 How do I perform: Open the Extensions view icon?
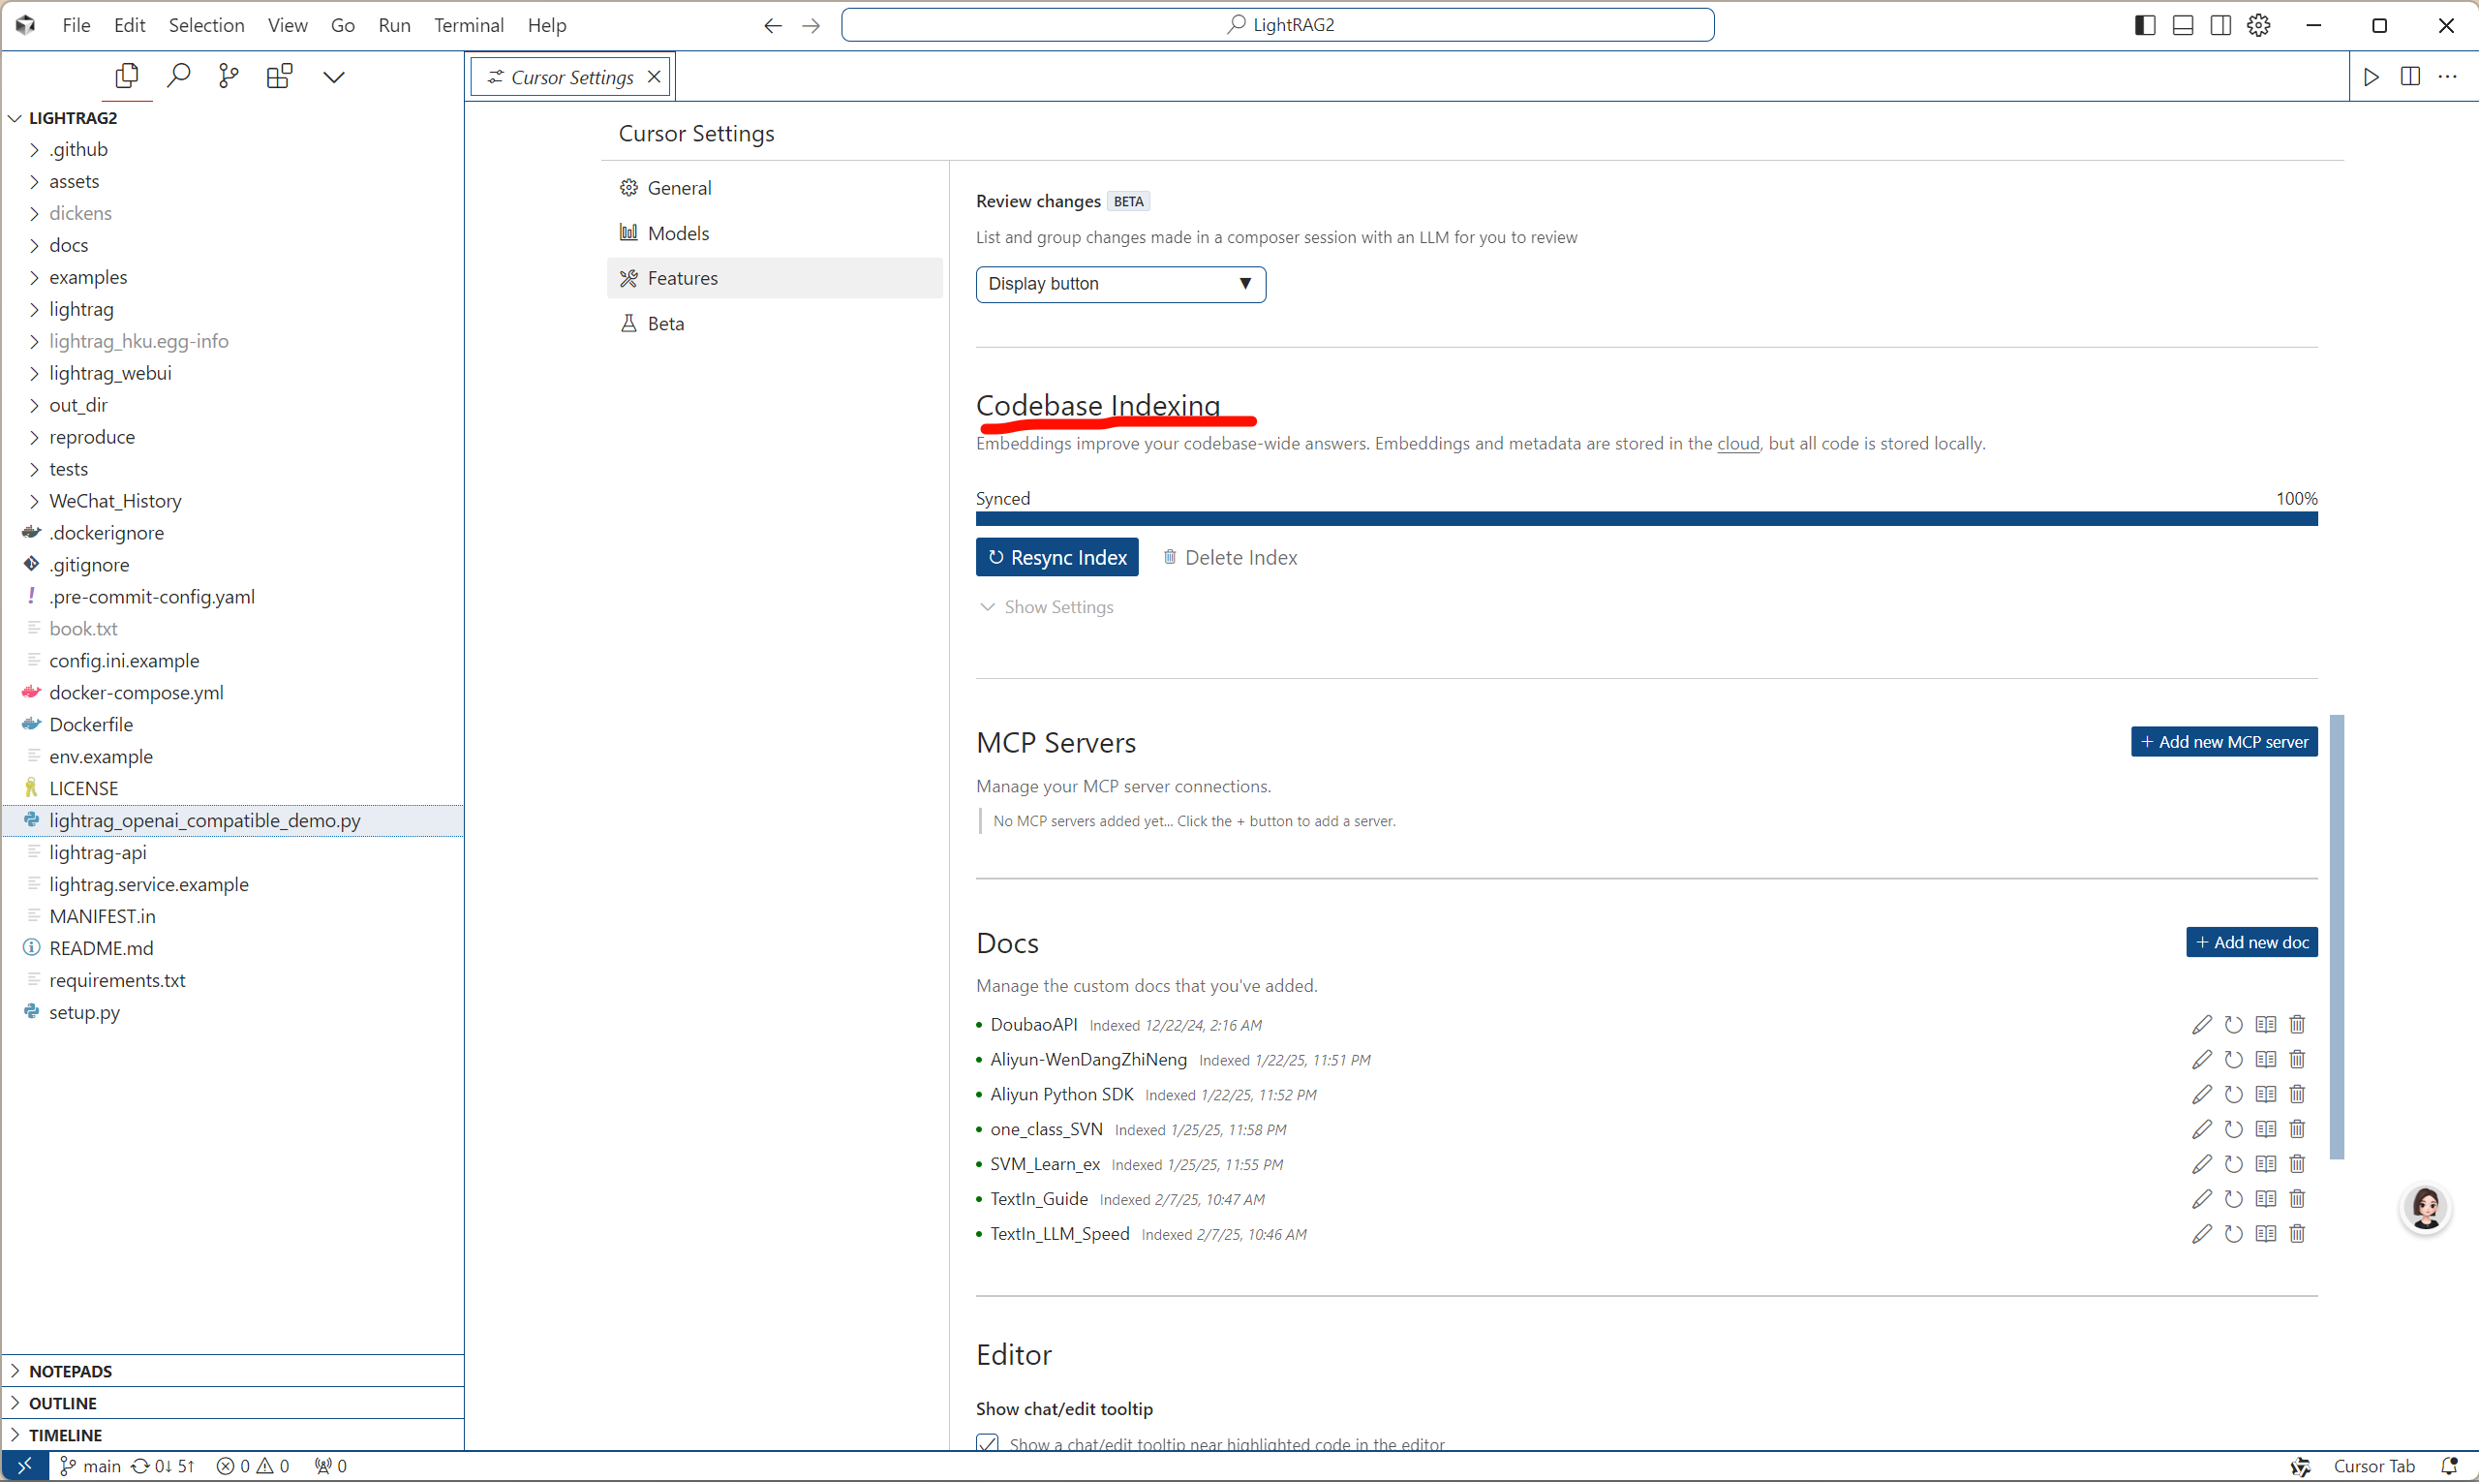click(x=280, y=76)
